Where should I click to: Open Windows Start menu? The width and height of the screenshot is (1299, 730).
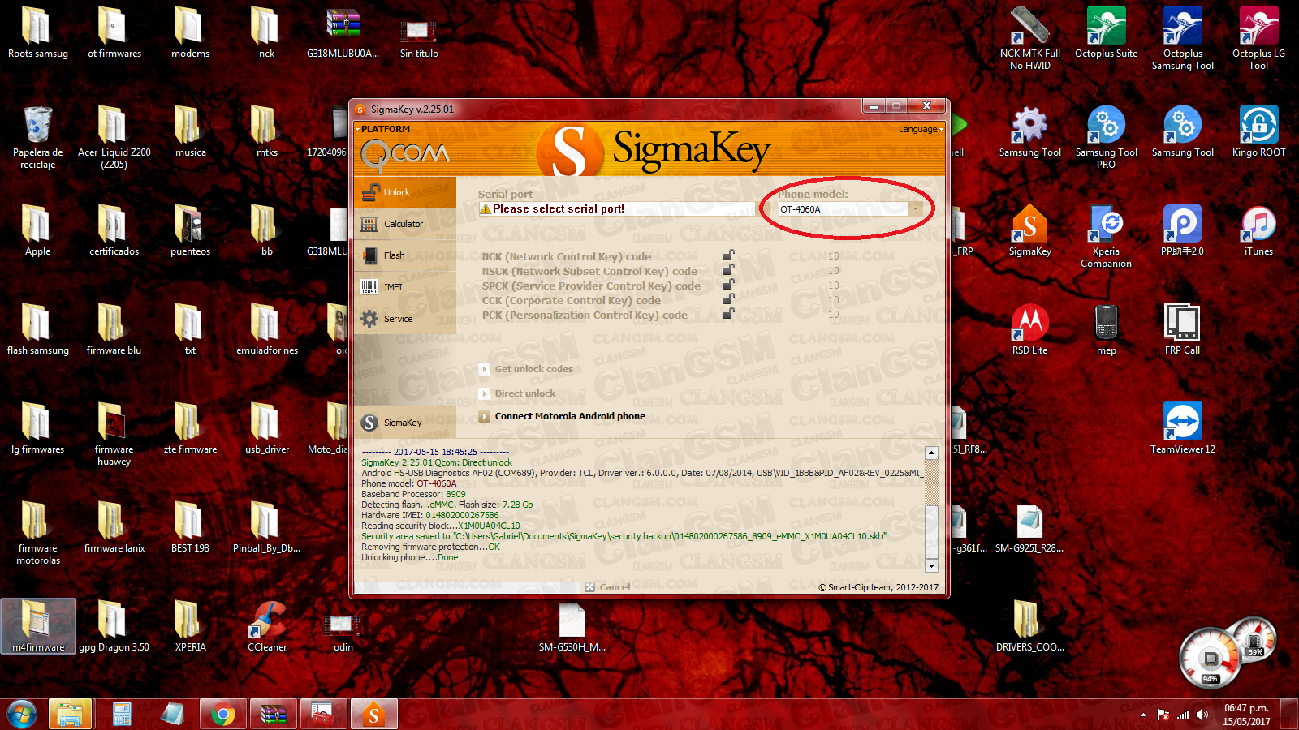[22, 715]
